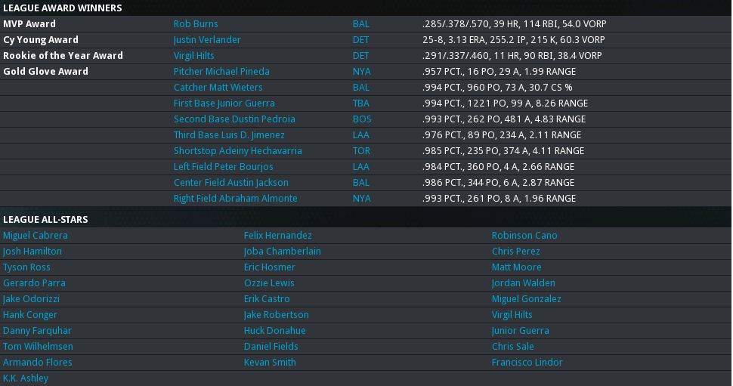The height and width of the screenshot is (386, 733).
Task: Click Left Field Peter Bourjos link
Action: click(224, 167)
